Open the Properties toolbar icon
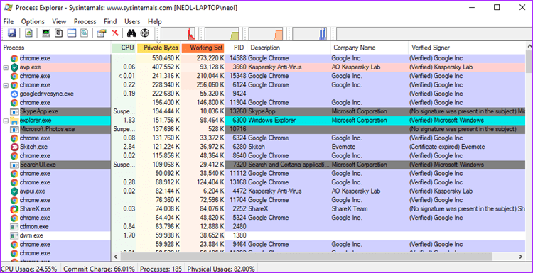The image size is (533, 273). pyautogui.click(x=102, y=33)
